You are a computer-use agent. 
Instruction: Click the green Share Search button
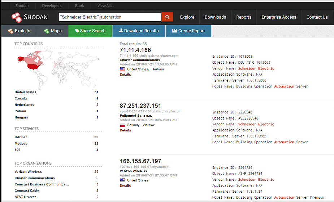pyautogui.click(x=90, y=31)
